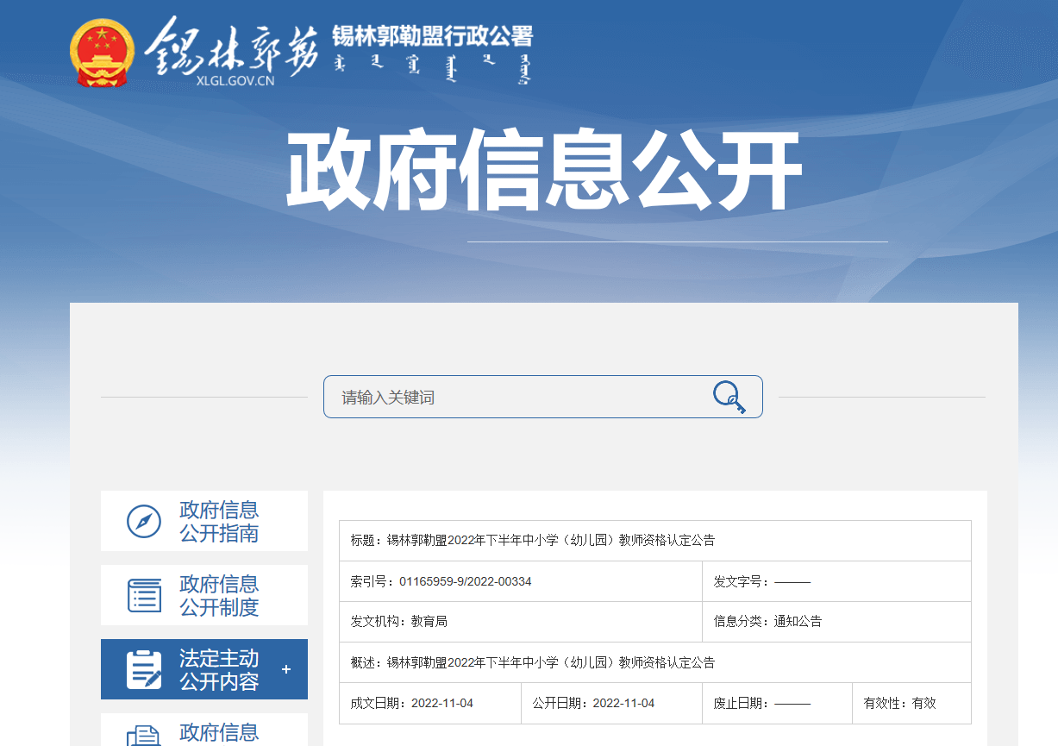This screenshot has height=746, width=1058.
Task: Open the 政府信息公开制度 menu text
Action: pyautogui.click(x=219, y=596)
